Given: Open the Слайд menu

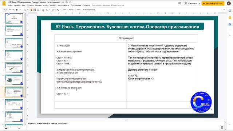Looking at the screenshot, I should tap(46, 5).
